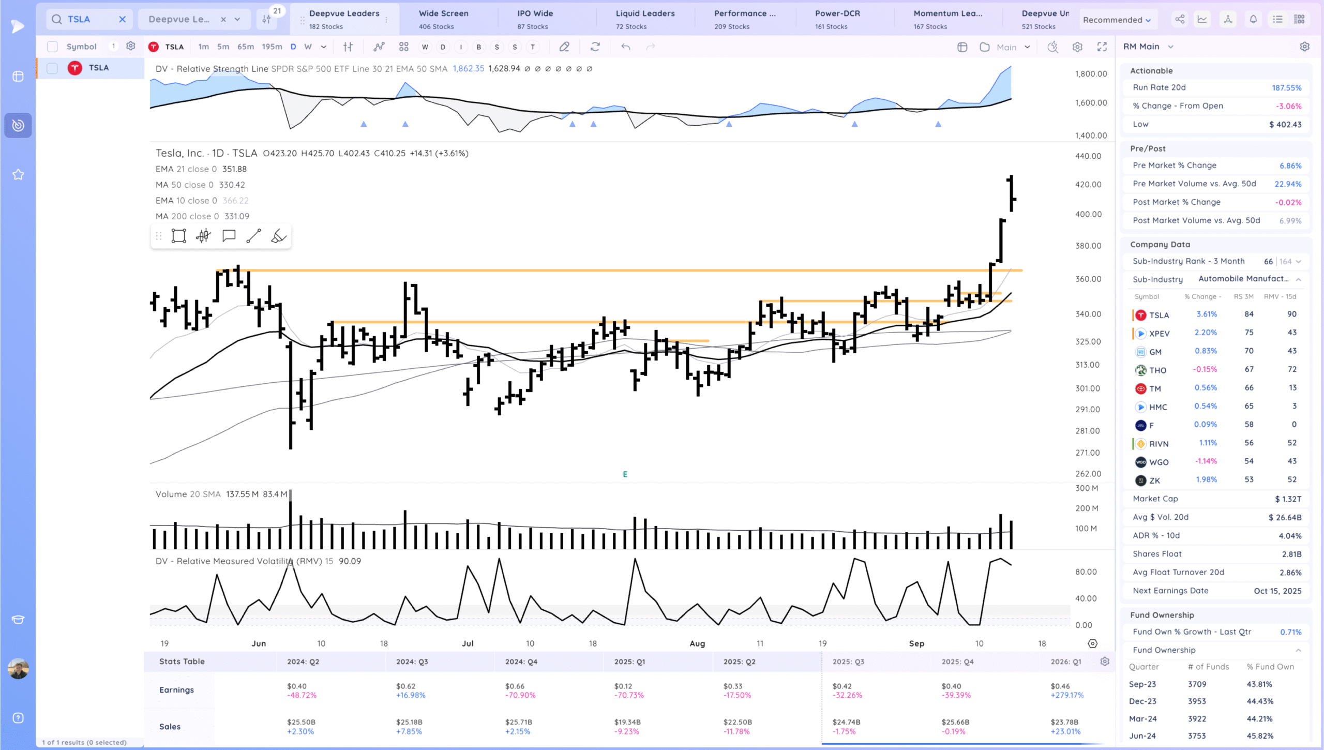
Task: Select the rectangle drawing tool
Action: point(179,236)
